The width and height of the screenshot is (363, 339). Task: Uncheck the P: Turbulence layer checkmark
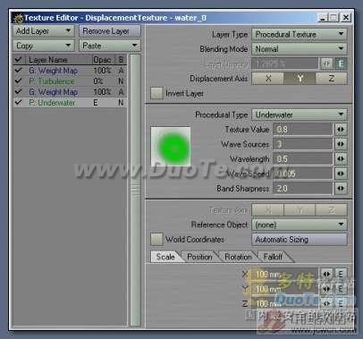tap(18, 81)
